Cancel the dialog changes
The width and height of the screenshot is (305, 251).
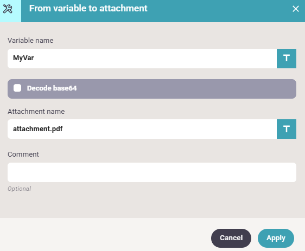(x=231, y=238)
